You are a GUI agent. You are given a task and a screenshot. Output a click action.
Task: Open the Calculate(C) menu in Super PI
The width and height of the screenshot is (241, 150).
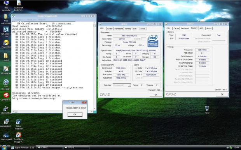[18, 20]
